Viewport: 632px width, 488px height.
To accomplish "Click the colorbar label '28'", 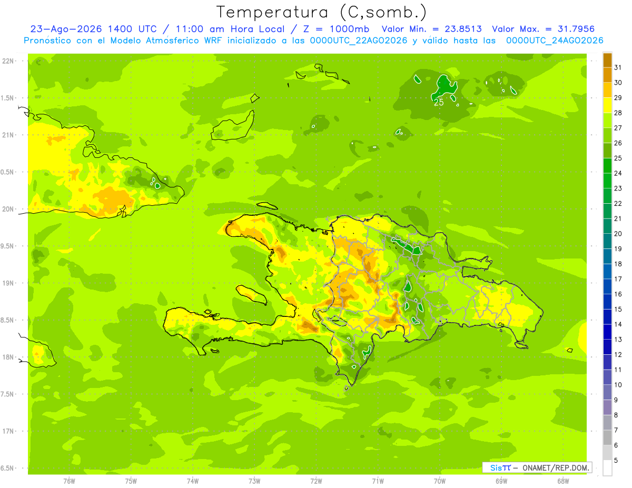I will (618, 113).
